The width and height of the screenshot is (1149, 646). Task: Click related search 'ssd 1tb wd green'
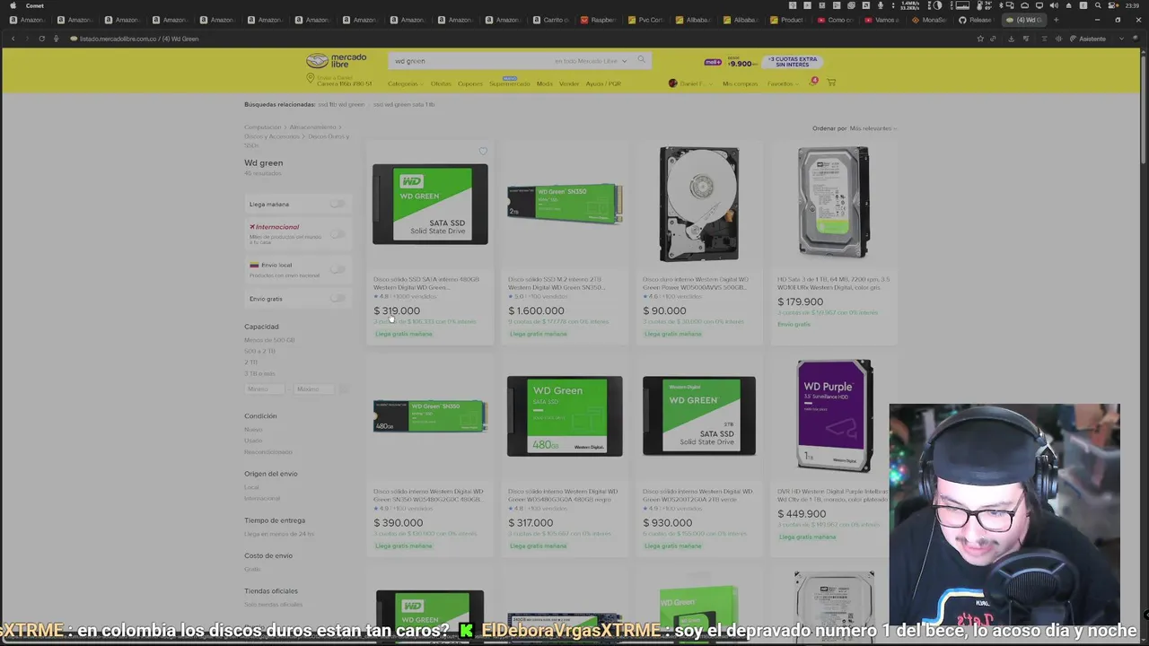[341, 104]
